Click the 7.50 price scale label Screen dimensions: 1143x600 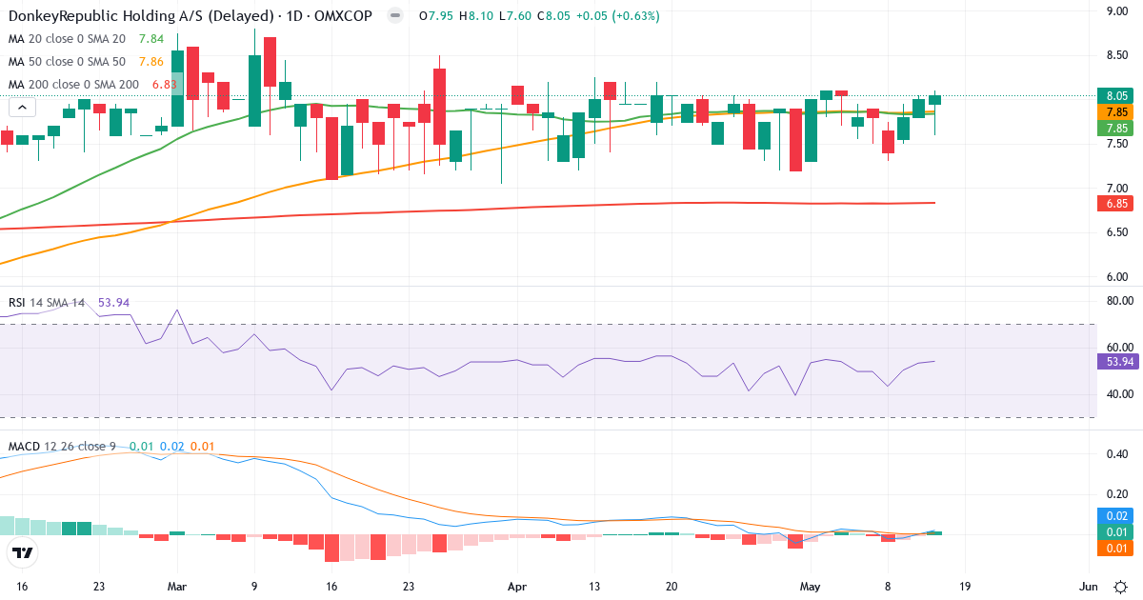point(1117,144)
